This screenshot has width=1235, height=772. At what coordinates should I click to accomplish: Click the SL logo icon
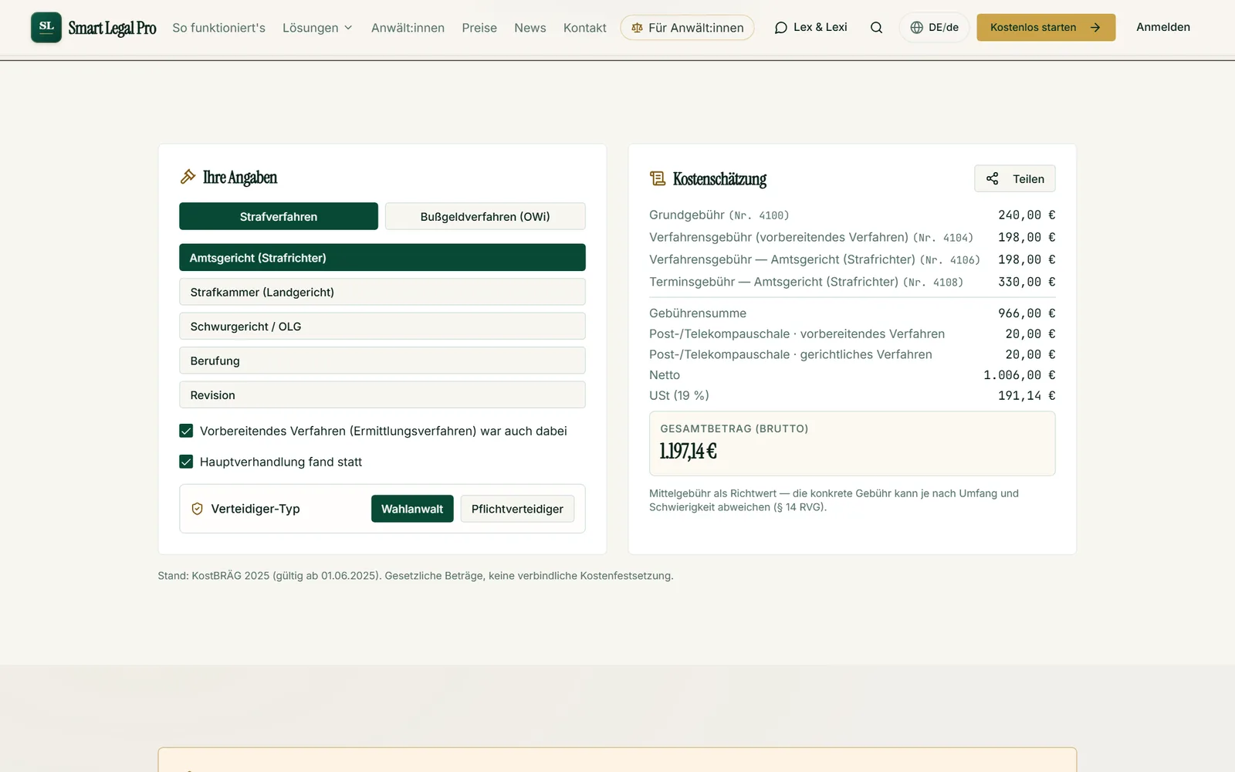point(46,27)
